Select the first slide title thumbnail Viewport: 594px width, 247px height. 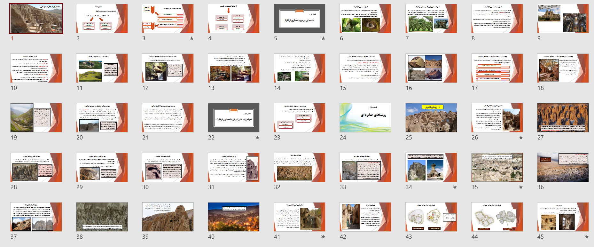click(36, 19)
